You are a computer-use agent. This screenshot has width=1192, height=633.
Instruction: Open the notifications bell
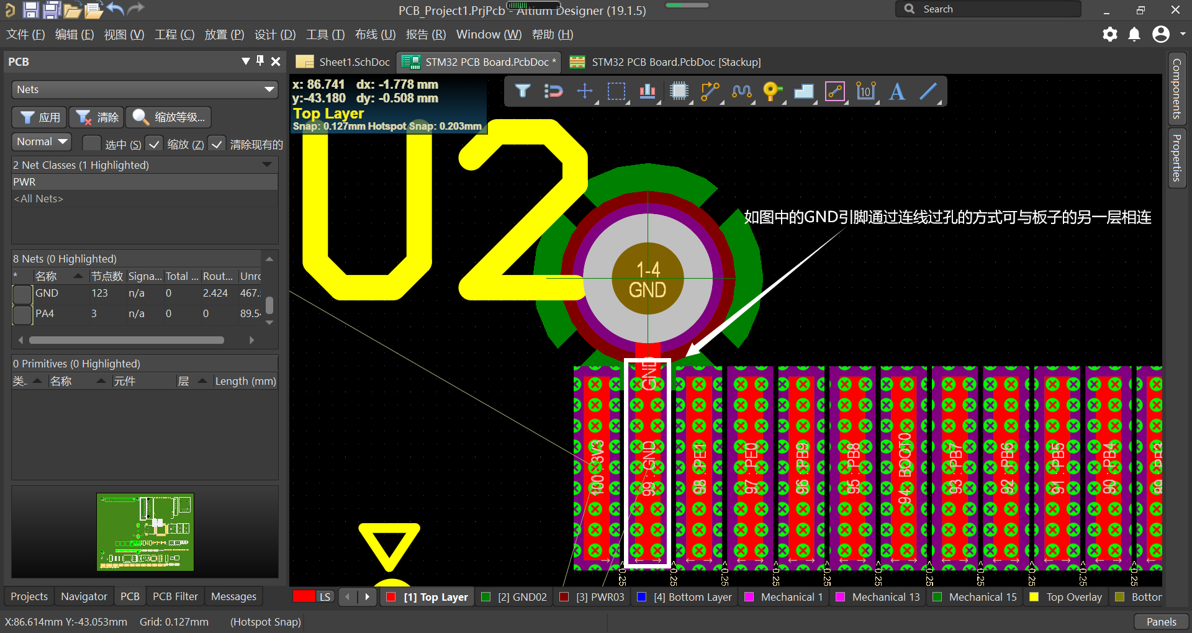(x=1134, y=34)
